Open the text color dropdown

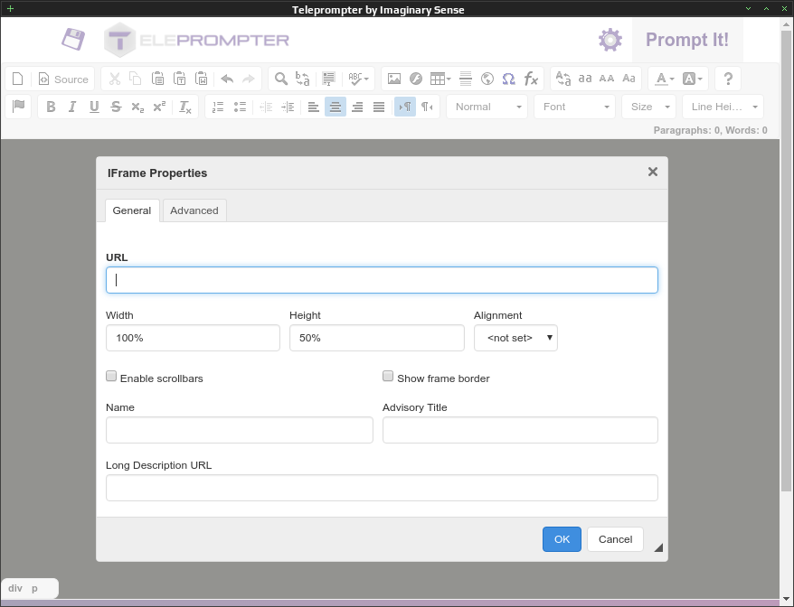pyautogui.click(x=665, y=79)
